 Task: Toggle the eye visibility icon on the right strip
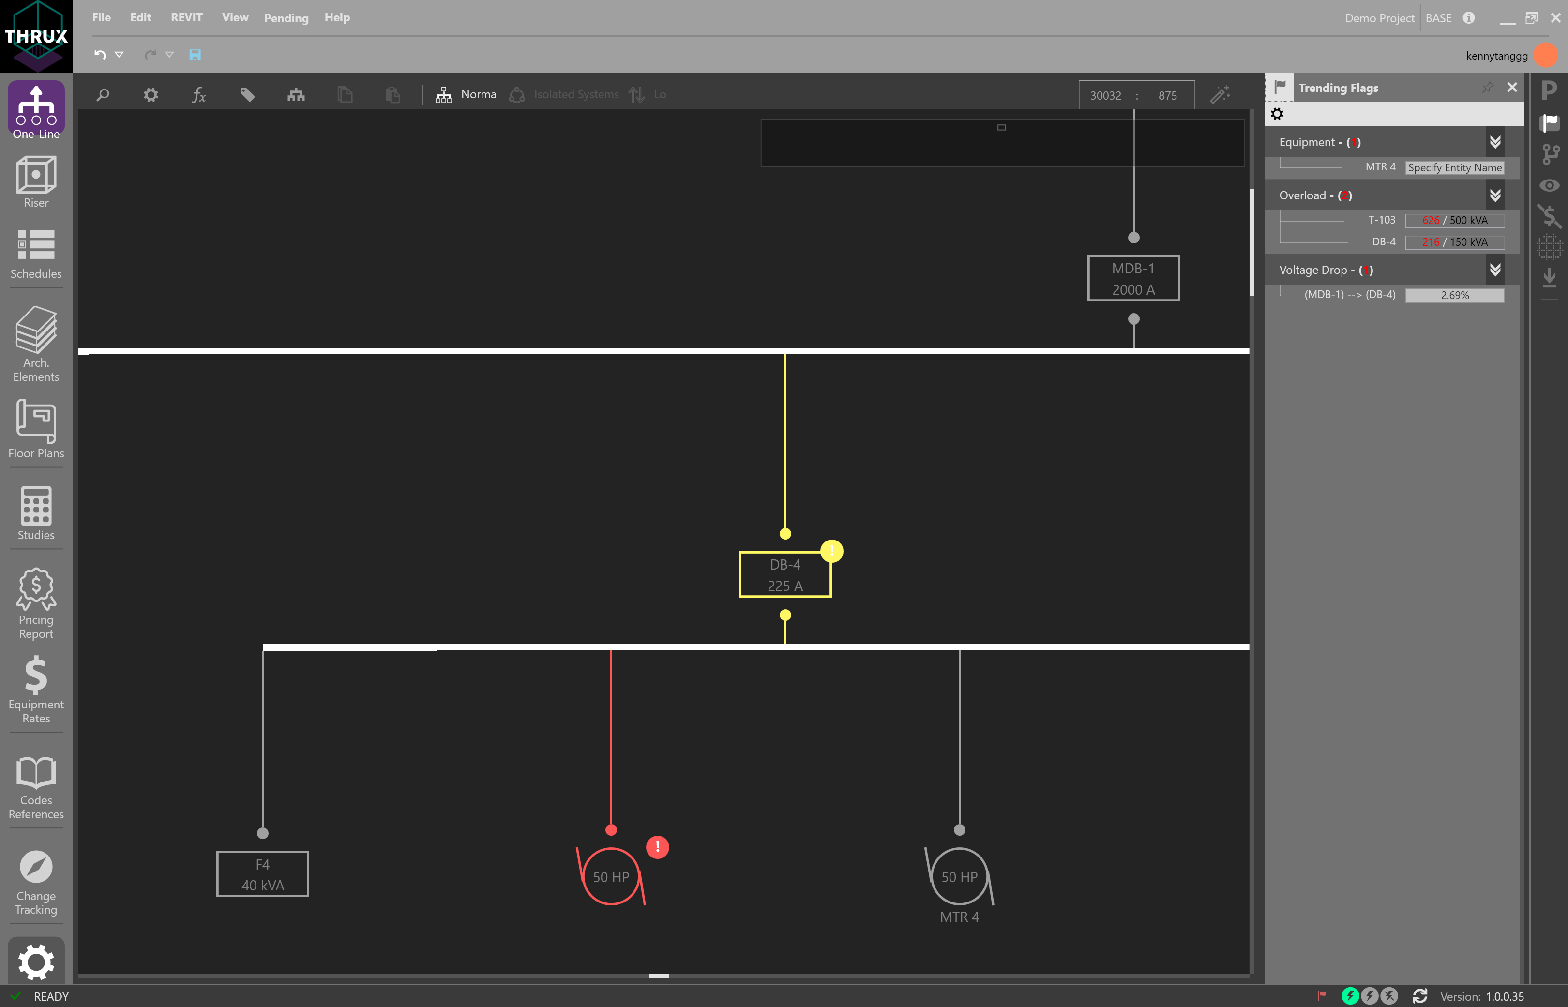[x=1549, y=185]
